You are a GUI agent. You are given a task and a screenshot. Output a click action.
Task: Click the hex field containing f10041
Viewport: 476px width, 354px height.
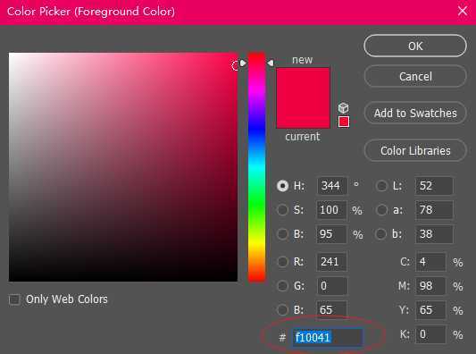(x=328, y=337)
